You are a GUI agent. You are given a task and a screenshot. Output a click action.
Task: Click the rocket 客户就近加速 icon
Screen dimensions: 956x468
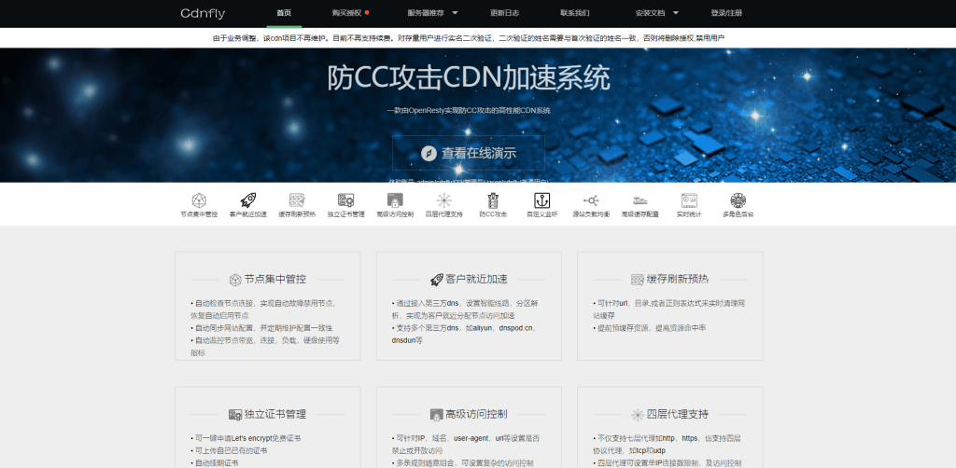[248, 200]
